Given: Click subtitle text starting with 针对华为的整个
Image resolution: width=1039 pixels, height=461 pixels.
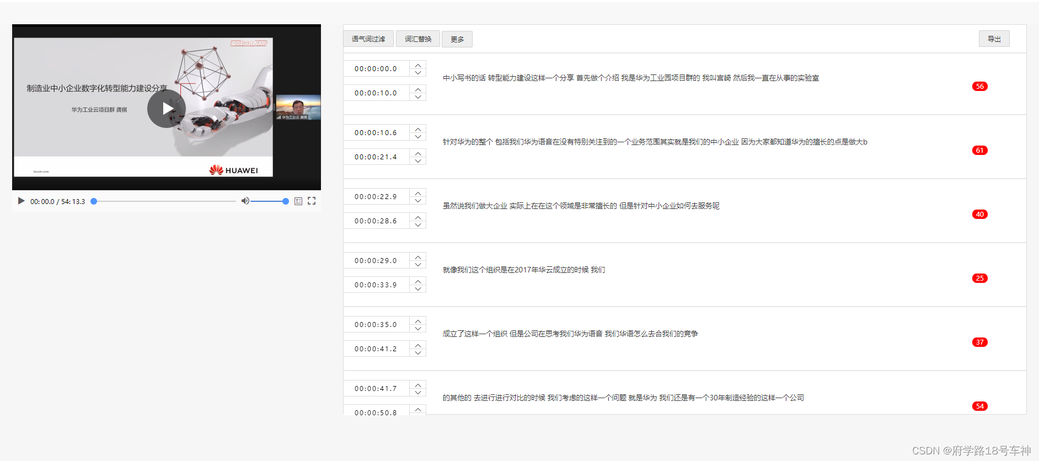Looking at the screenshot, I should click(x=655, y=142).
